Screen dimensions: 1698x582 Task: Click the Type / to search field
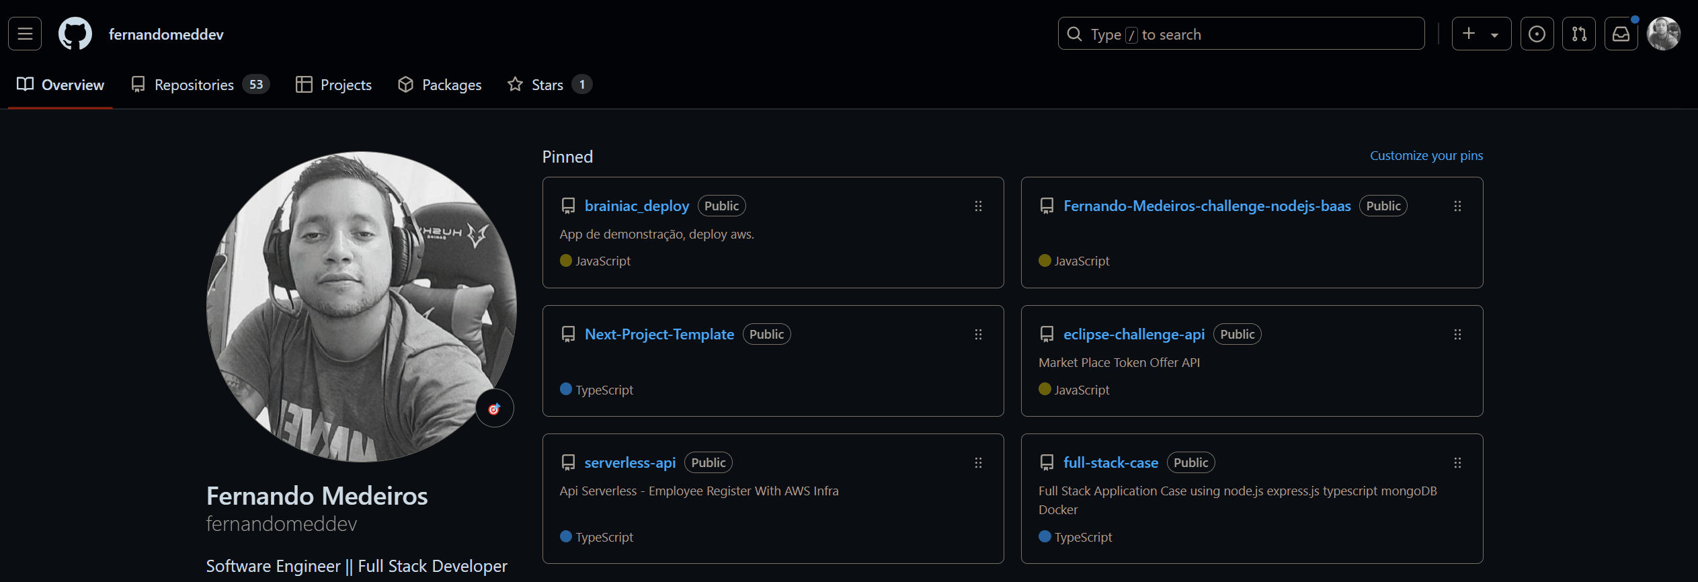tap(1240, 34)
